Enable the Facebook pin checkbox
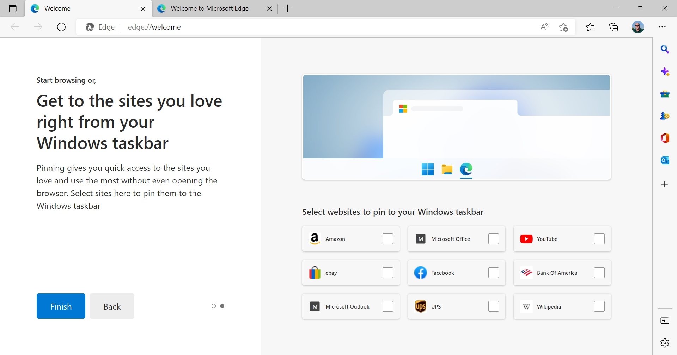 [x=493, y=273]
